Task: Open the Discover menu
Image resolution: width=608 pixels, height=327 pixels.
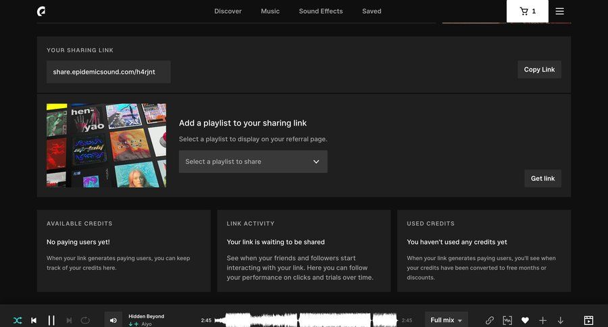Action: coord(228,11)
